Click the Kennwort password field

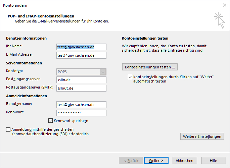[81, 113]
